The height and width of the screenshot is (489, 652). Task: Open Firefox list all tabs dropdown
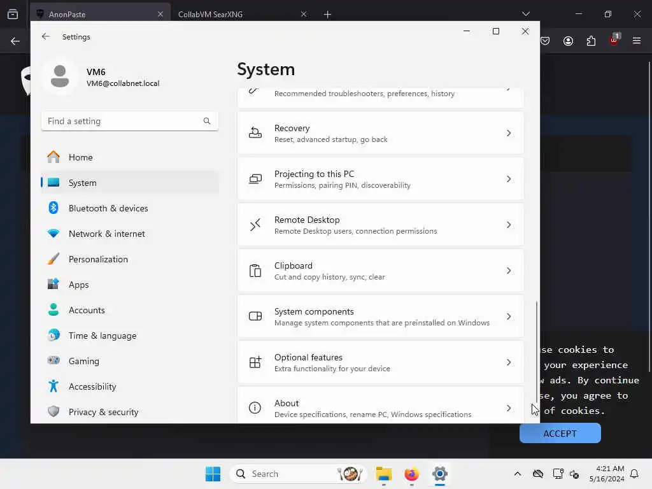point(525,14)
